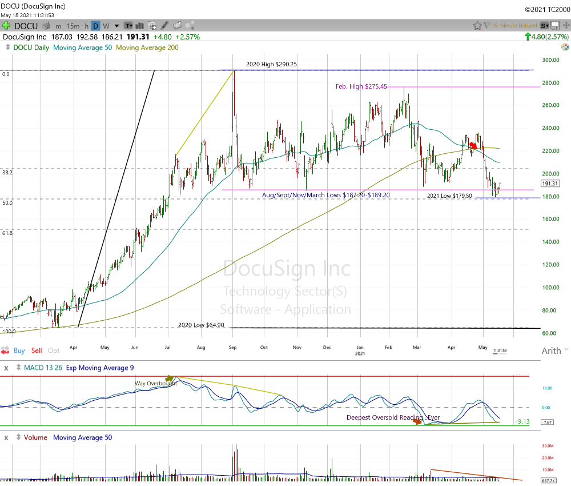Click the Volume pane up-down arrows icon
The height and width of the screenshot is (486, 571).
(18, 437)
